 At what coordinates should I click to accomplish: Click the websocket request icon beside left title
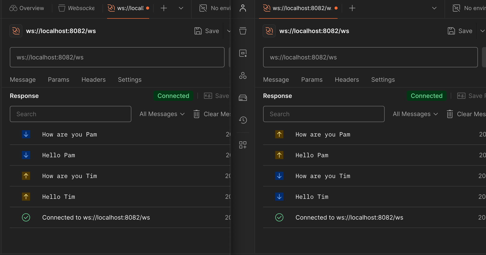tap(16, 31)
